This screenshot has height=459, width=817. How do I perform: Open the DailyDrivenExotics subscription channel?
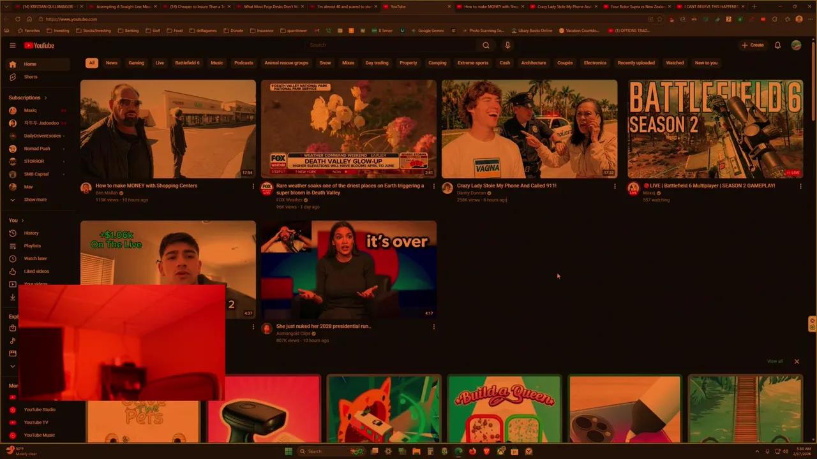(x=38, y=136)
